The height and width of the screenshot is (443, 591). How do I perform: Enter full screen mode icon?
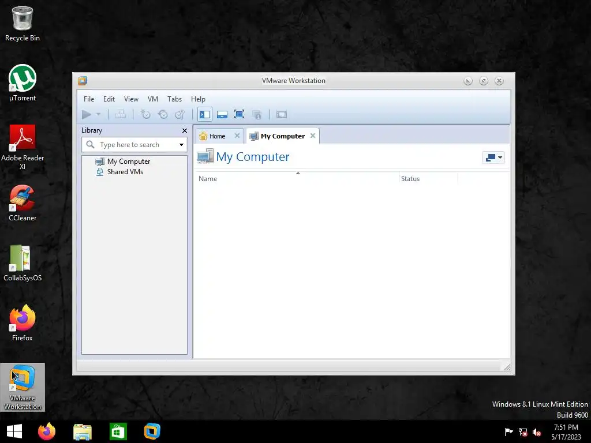[240, 114]
